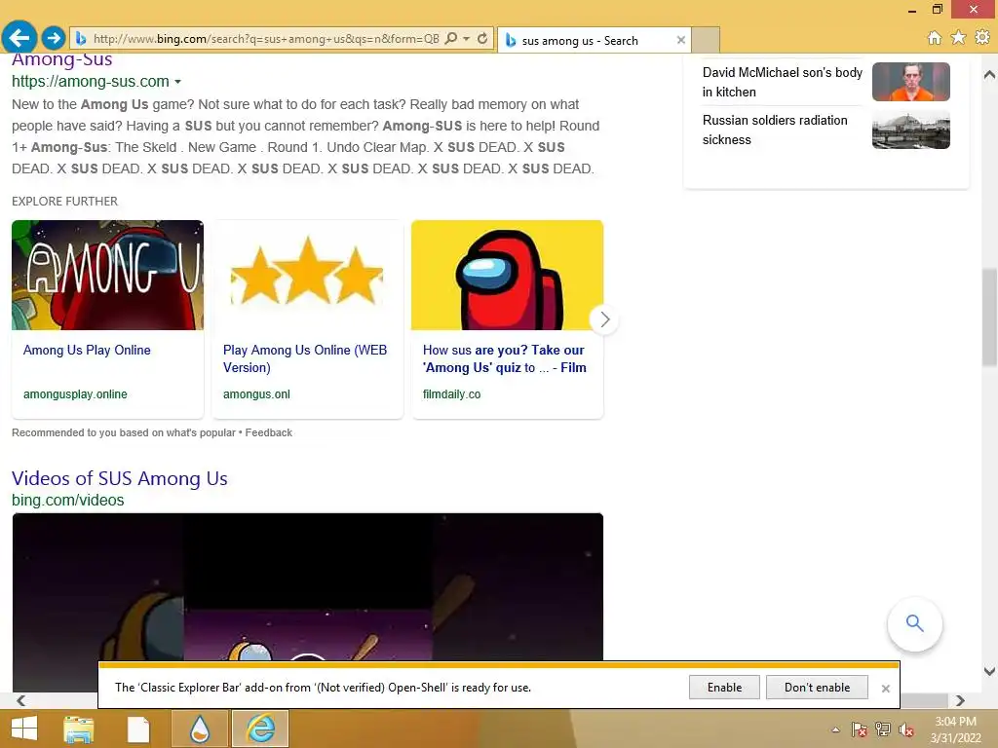Open the Windows Start button

24,729
